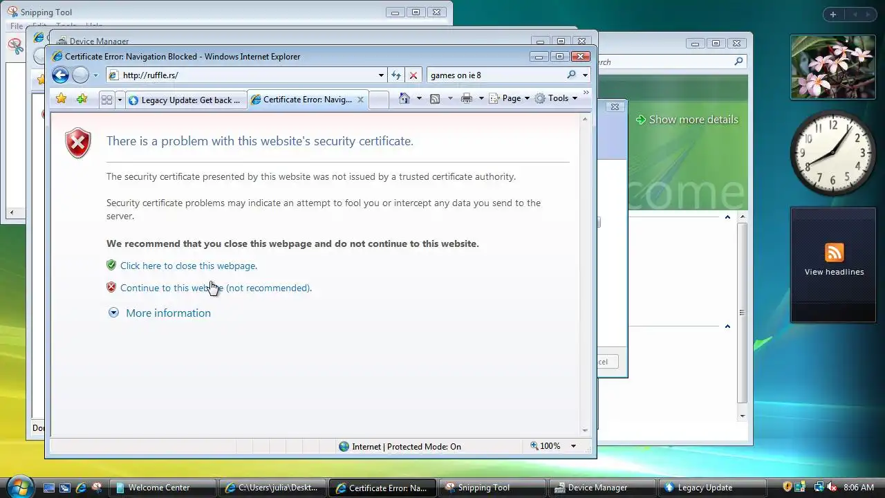
Task: Open the Favorites Center star icon
Action: pos(62,99)
